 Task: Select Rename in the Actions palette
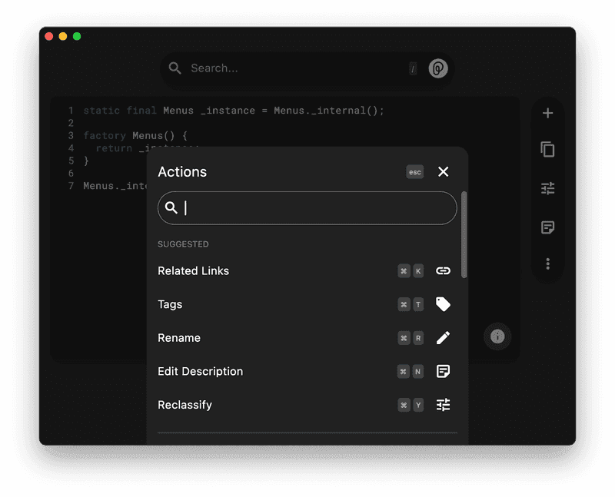click(x=178, y=337)
